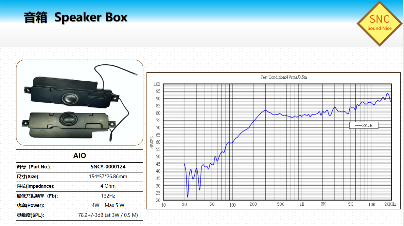404x226 pixels.
Task: Click the Test Condition chart title
Action: point(283,77)
